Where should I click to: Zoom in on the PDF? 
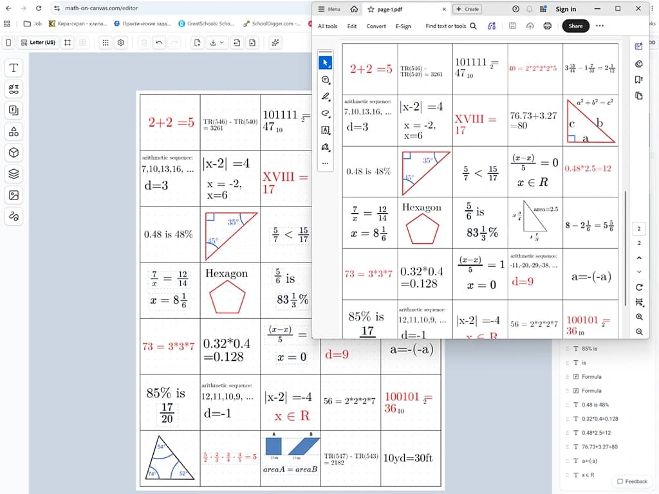coord(639,316)
